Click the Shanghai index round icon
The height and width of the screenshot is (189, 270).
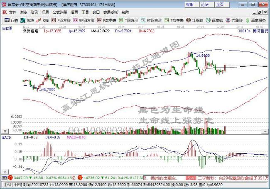(10, 178)
